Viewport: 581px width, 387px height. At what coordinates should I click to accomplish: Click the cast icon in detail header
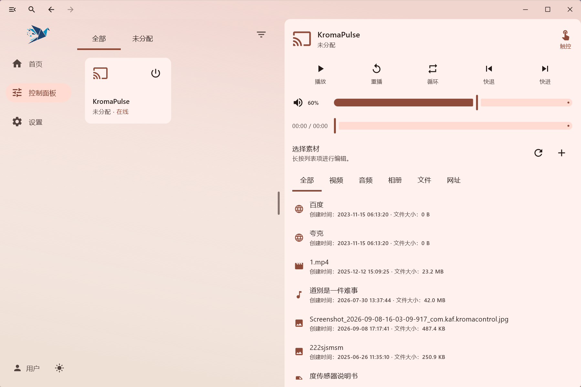pyautogui.click(x=302, y=39)
